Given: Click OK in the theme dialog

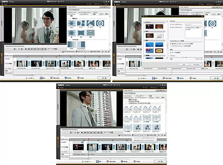Looking at the screenshot, I should pyautogui.click(x=184, y=65).
